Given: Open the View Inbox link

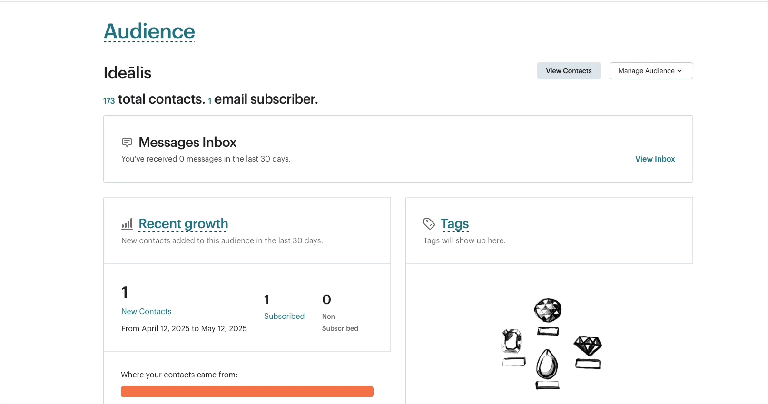Looking at the screenshot, I should coord(655,159).
